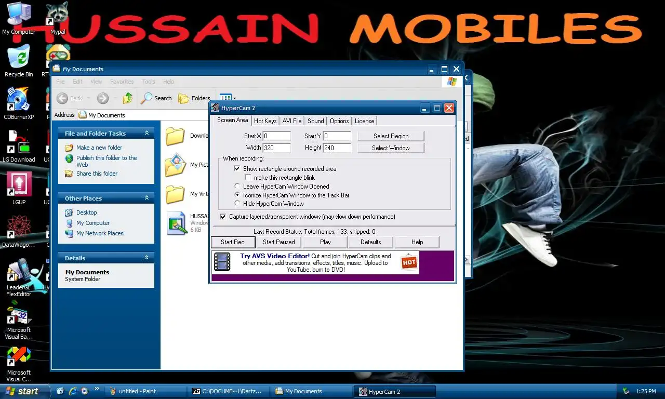Viewport: 665px width, 399px height.
Task: Switch to License tab
Action: point(364,121)
